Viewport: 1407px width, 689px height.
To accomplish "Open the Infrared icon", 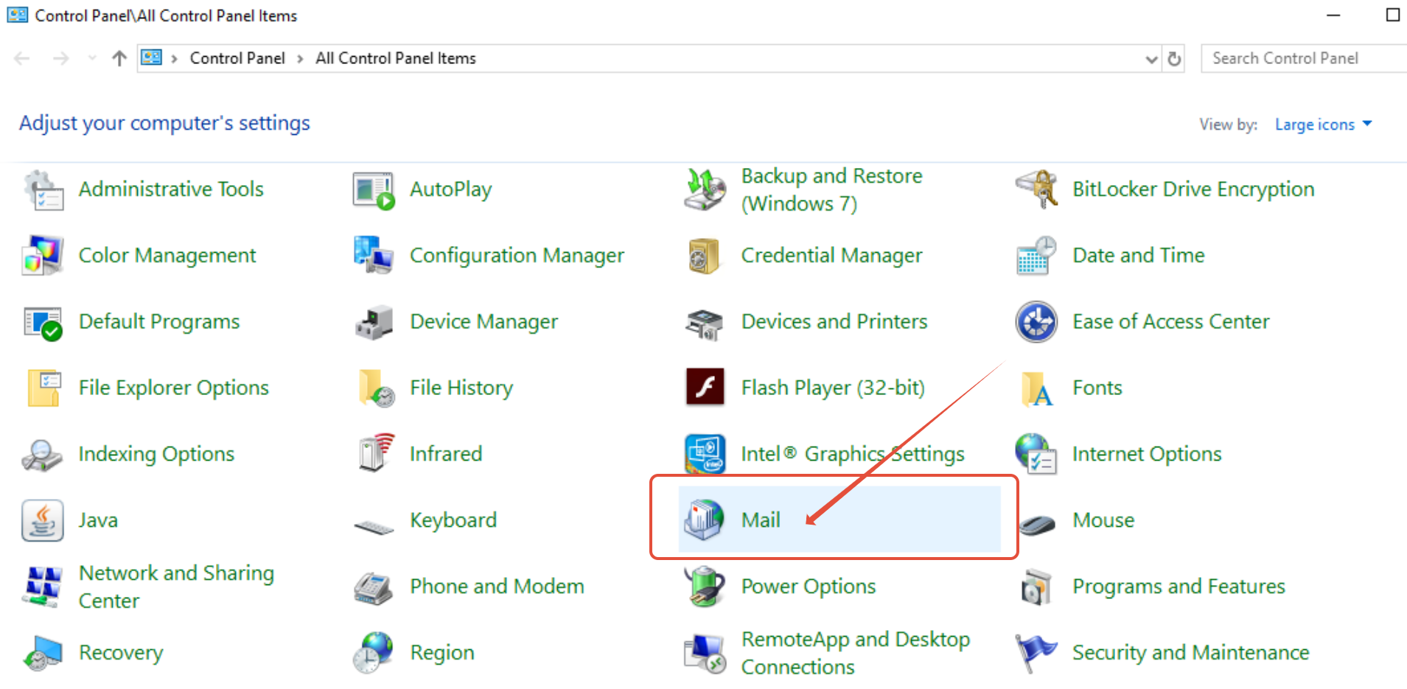I will pyautogui.click(x=376, y=452).
